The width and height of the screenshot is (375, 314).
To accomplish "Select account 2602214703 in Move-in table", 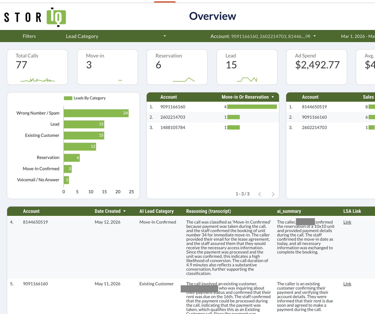I will 173,117.
